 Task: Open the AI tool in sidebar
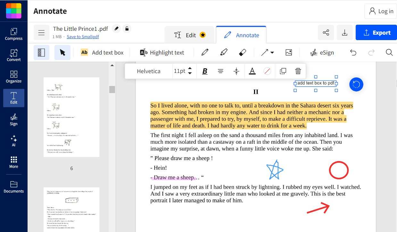(x=14, y=141)
